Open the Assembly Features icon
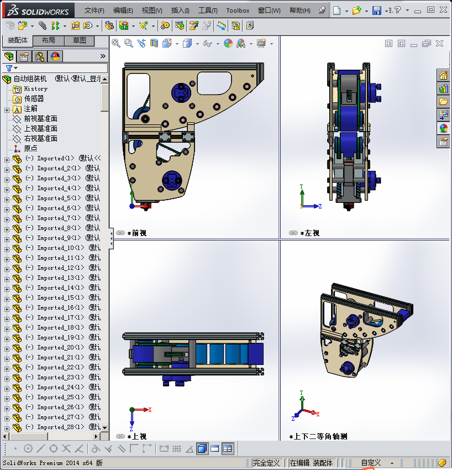This screenshot has width=452, height=470. click(124, 26)
